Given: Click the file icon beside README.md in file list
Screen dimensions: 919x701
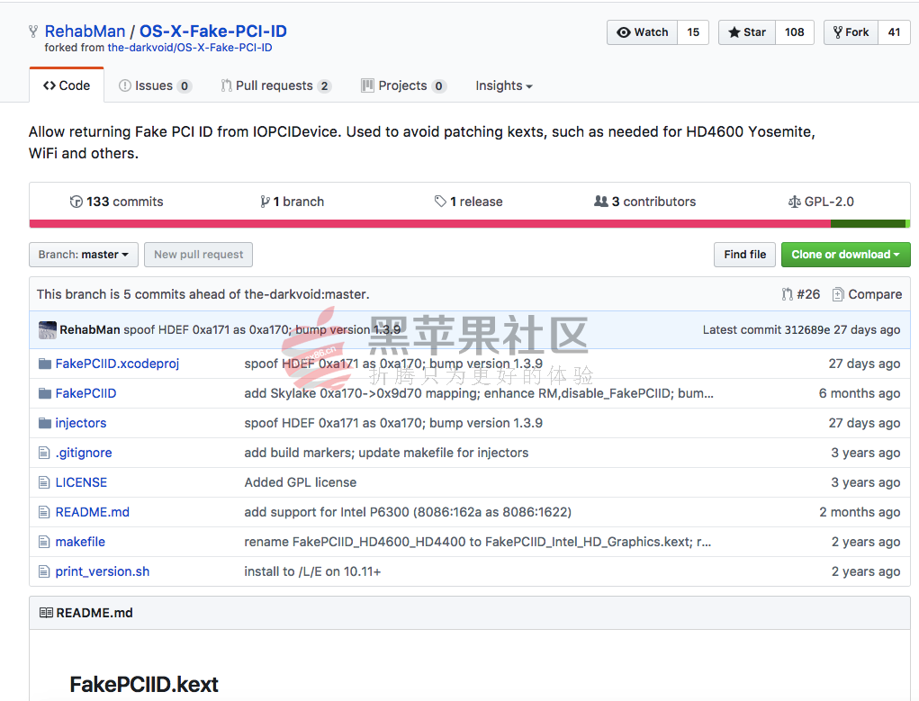Looking at the screenshot, I should coord(44,512).
